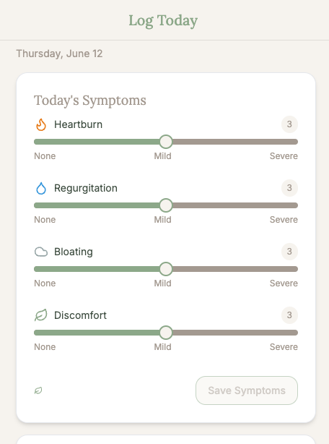Click the Heartburn value badge showing 3
This screenshot has height=444, width=329.
289,124
